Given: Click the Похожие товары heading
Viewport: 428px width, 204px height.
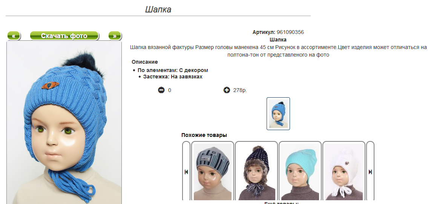Looking at the screenshot, I should coord(204,135).
